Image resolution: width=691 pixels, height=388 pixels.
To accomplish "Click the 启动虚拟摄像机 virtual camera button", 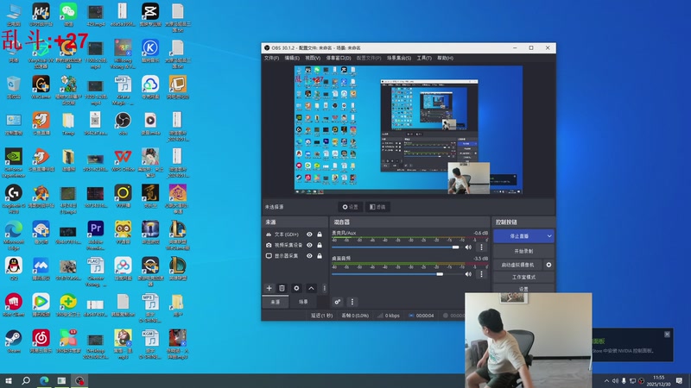I will coord(517,265).
